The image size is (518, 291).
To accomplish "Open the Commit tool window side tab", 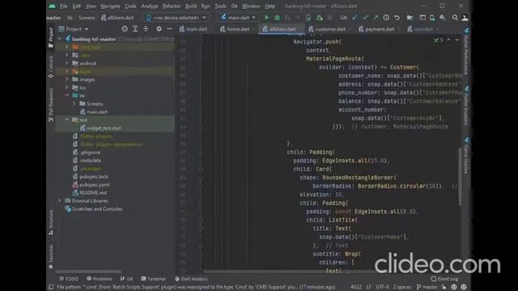I will (51, 67).
